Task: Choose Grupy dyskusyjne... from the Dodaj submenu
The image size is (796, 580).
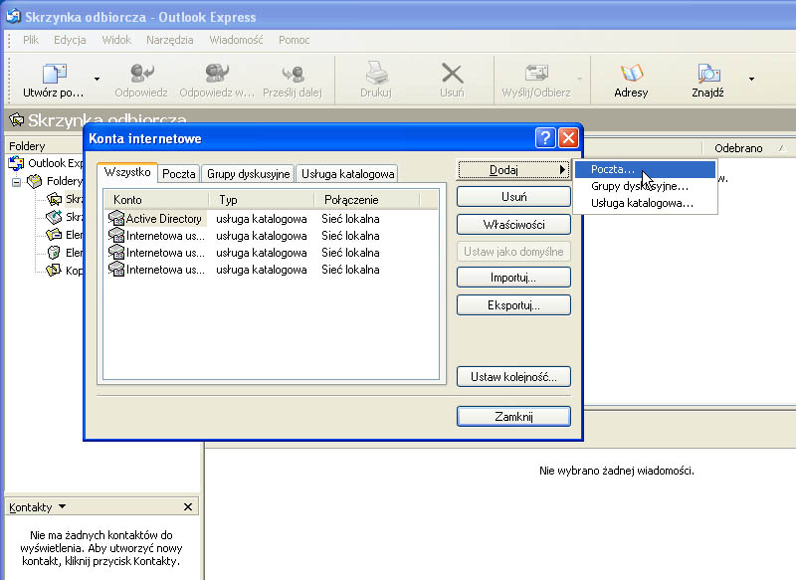Action: point(645,186)
